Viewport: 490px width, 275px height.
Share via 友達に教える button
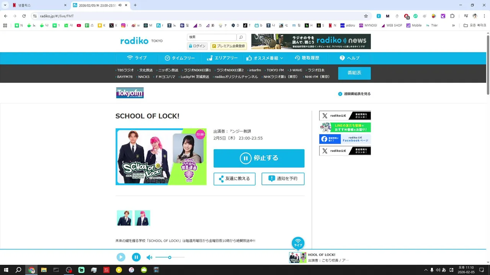(x=234, y=179)
